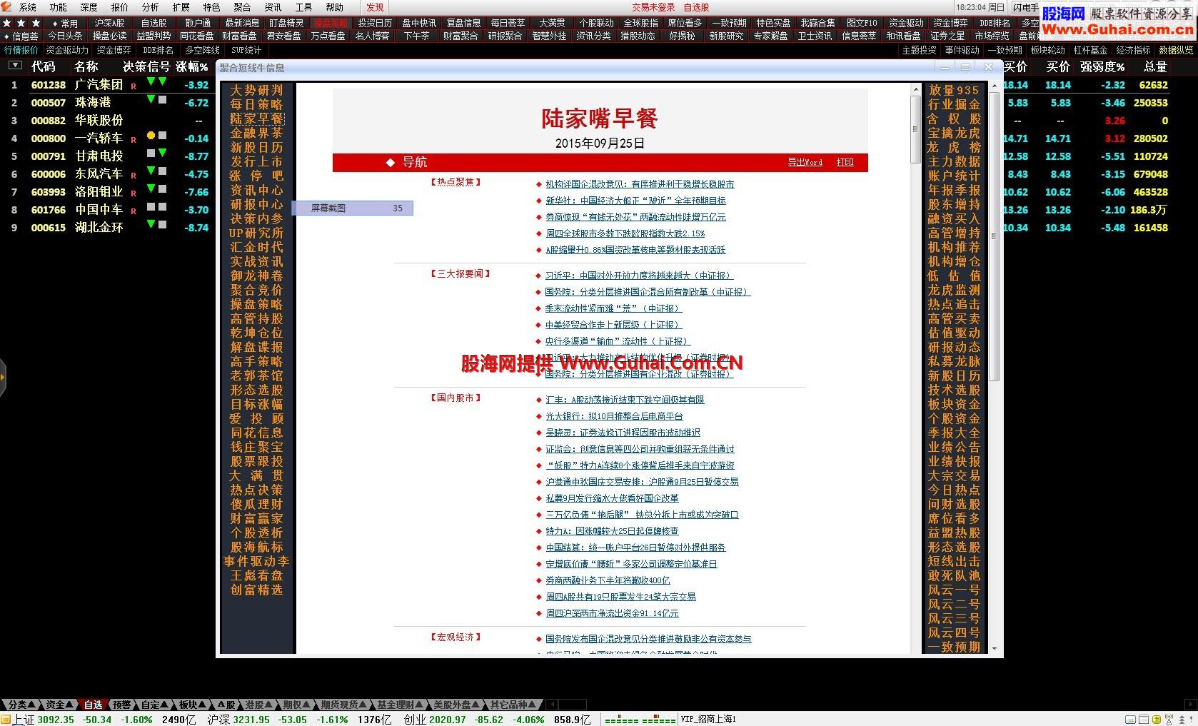
Task: Open the 系统 menu
Action: (27, 7)
